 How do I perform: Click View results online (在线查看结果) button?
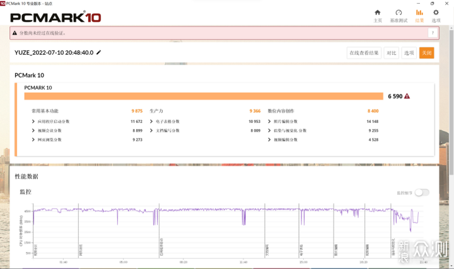point(364,53)
